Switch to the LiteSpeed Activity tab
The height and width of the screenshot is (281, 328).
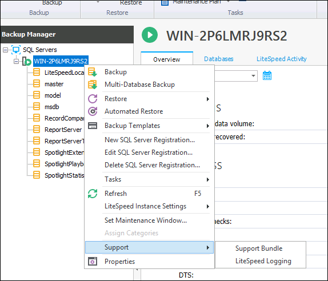click(x=282, y=59)
